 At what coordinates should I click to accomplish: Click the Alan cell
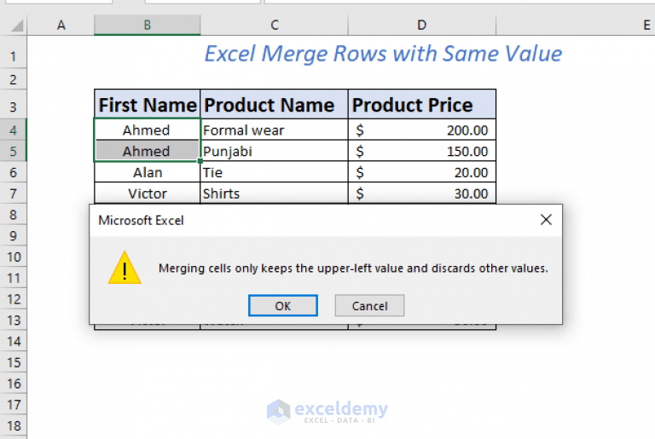tap(147, 172)
